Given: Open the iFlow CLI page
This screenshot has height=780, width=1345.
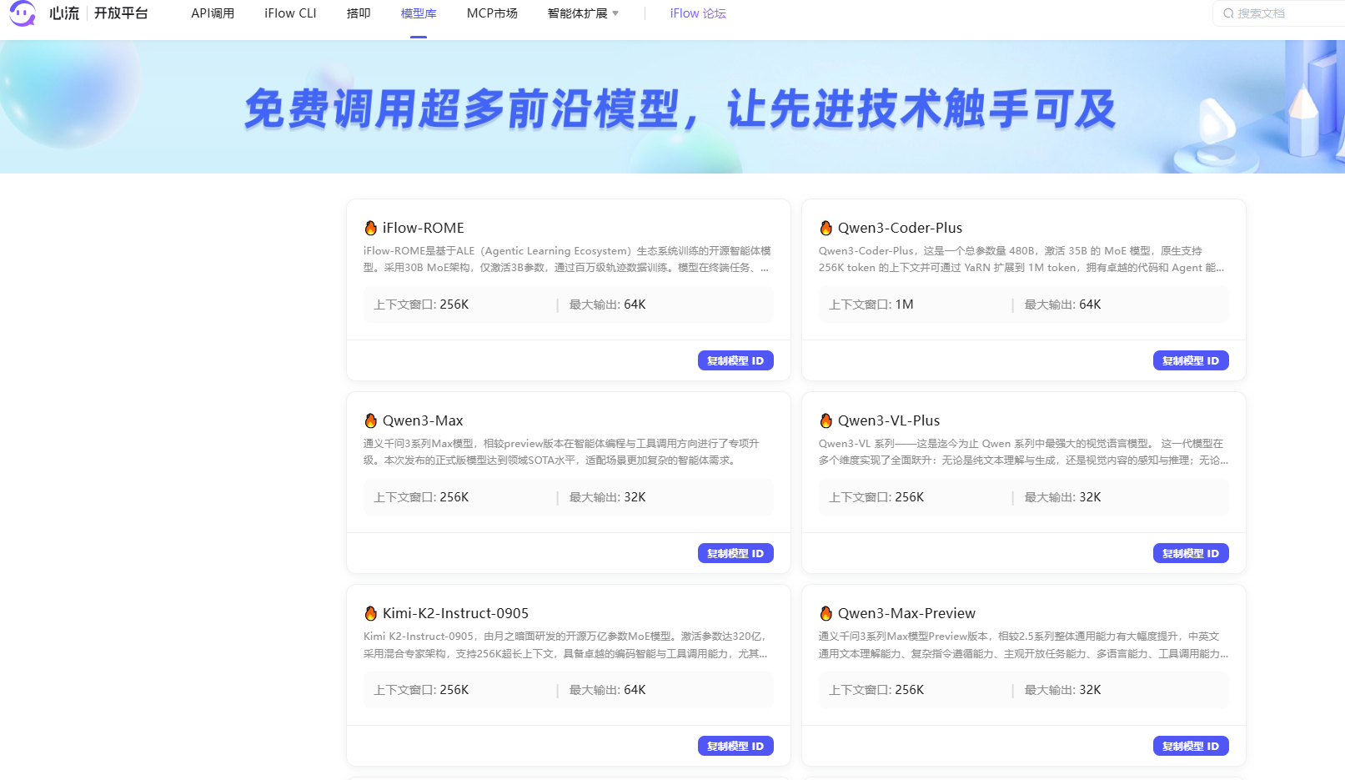Looking at the screenshot, I should coord(290,13).
